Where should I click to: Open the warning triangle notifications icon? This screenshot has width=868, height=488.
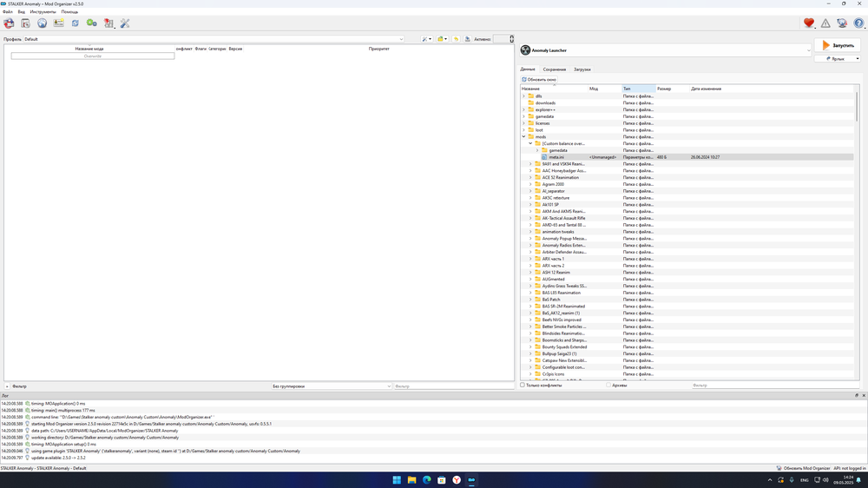point(825,23)
